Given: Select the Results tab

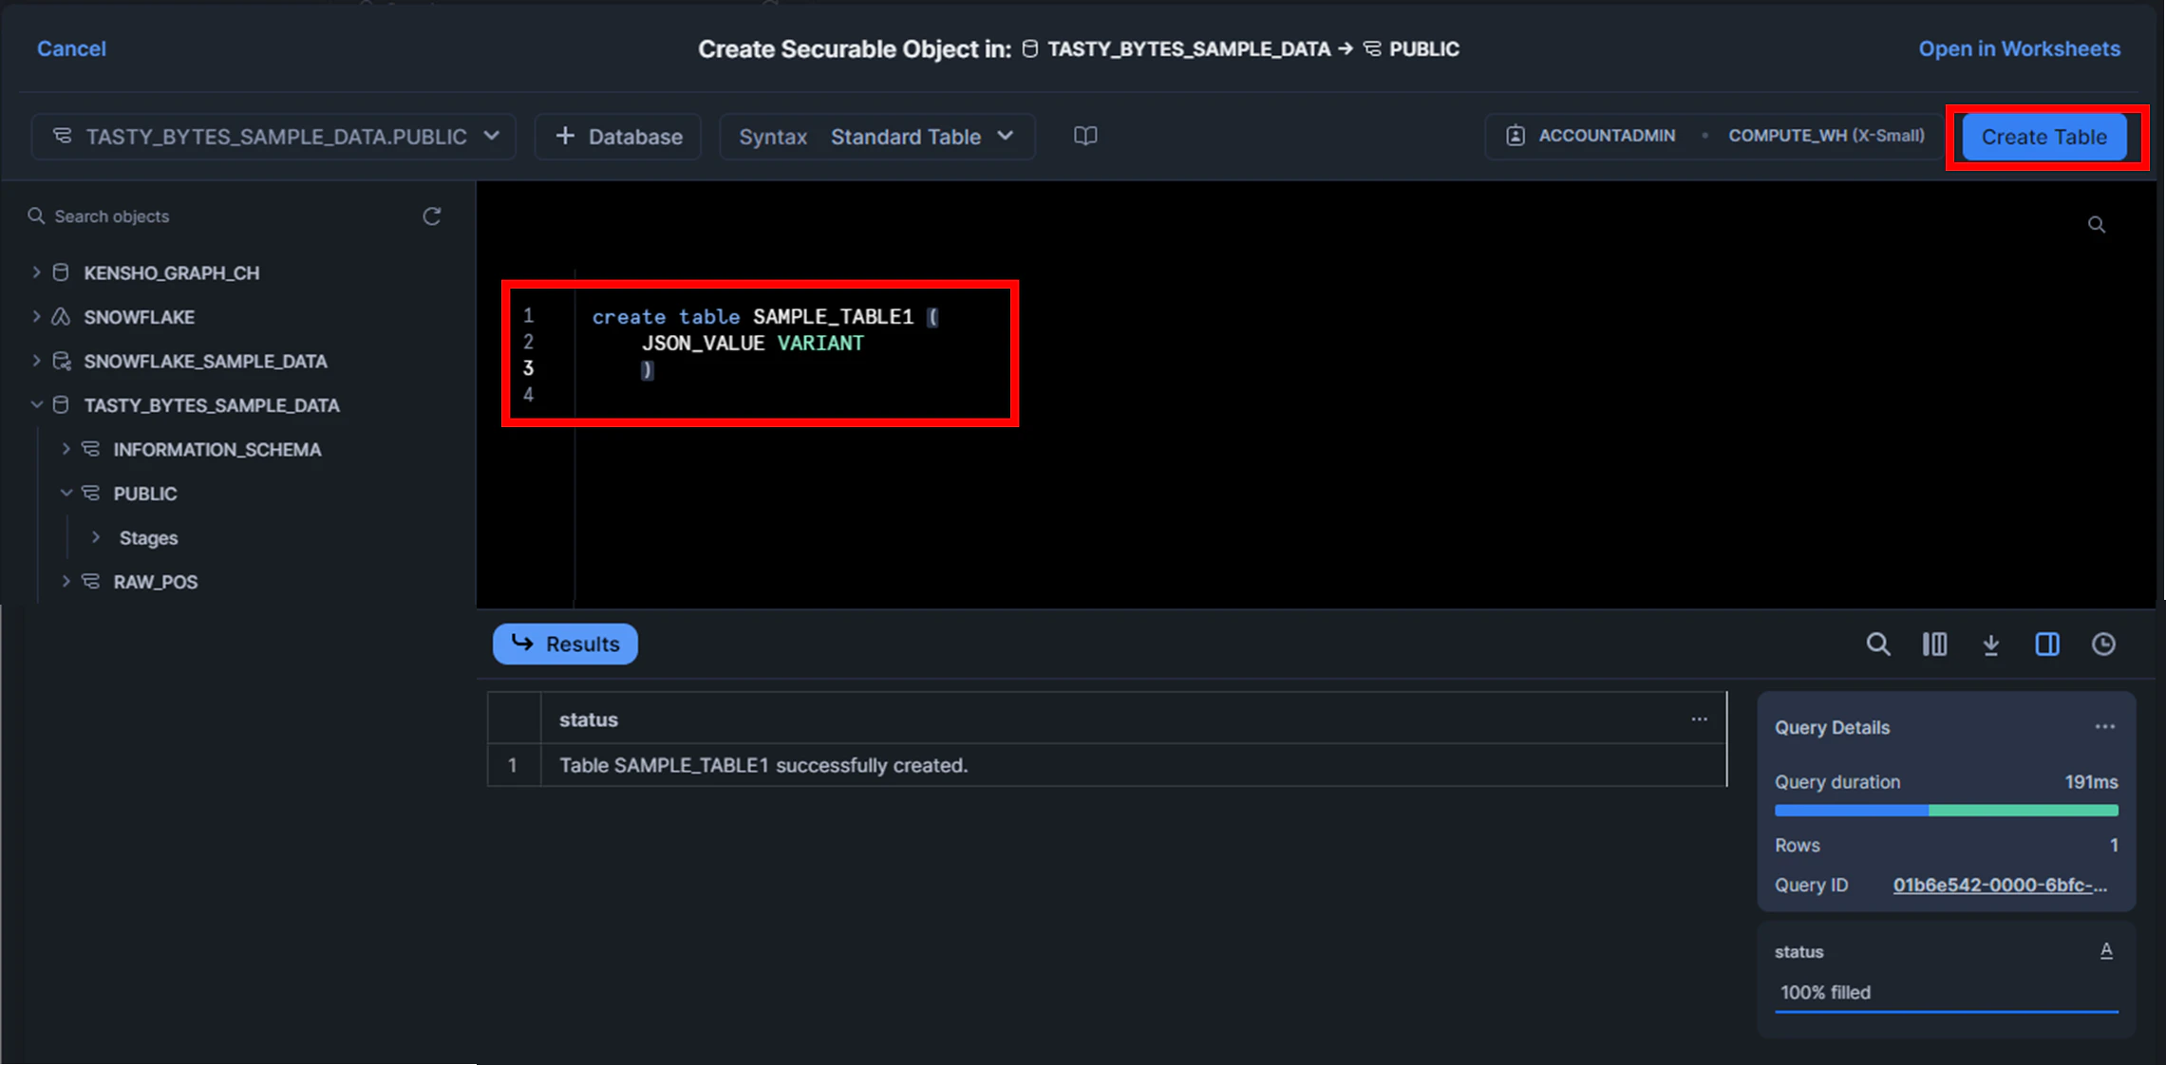Looking at the screenshot, I should [x=565, y=644].
